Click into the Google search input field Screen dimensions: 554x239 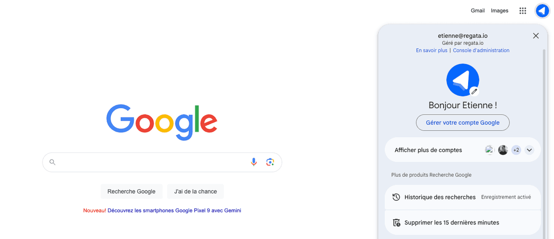tap(152, 162)
